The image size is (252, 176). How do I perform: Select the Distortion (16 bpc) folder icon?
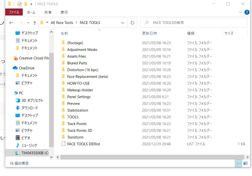click(63, 70)
